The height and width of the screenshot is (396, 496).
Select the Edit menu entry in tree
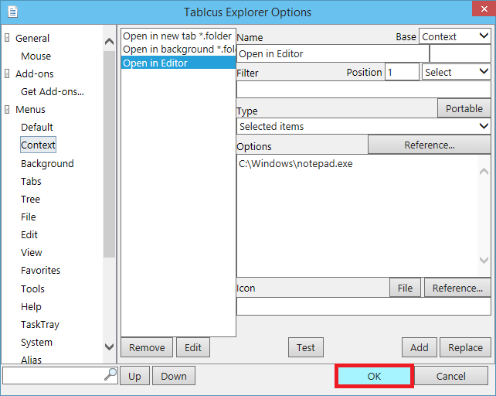coord(29,235)
